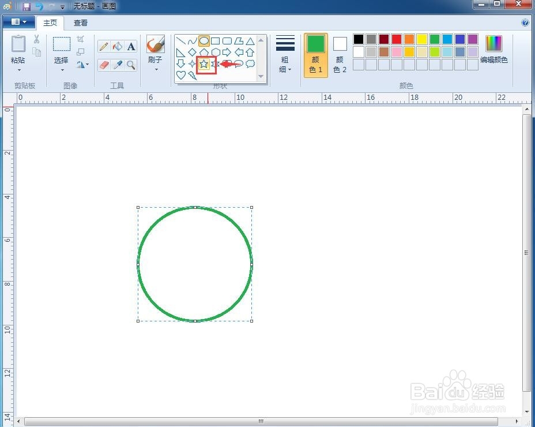Select the Text tool
The width and height of the screenshot is (535, 427).
point(131,47)
